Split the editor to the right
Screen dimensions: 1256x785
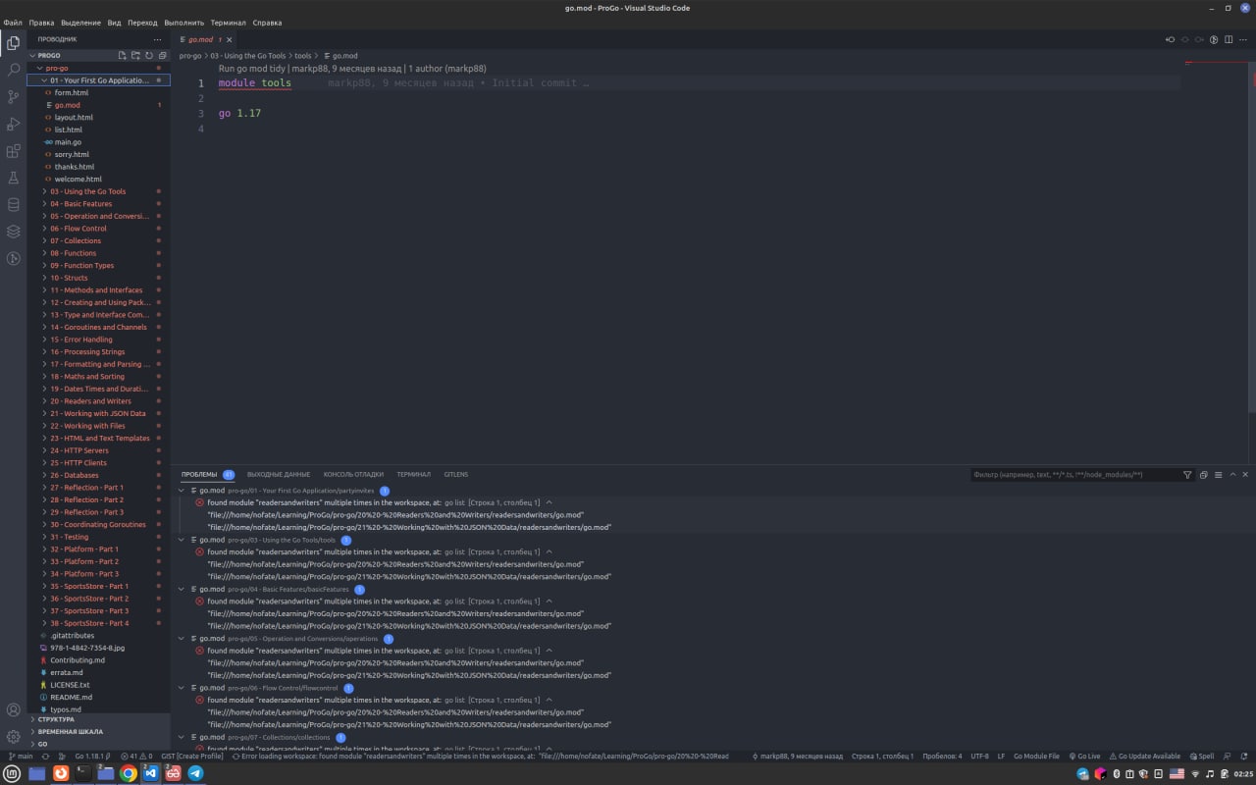pyautogui.click(x=1229, y=39)
